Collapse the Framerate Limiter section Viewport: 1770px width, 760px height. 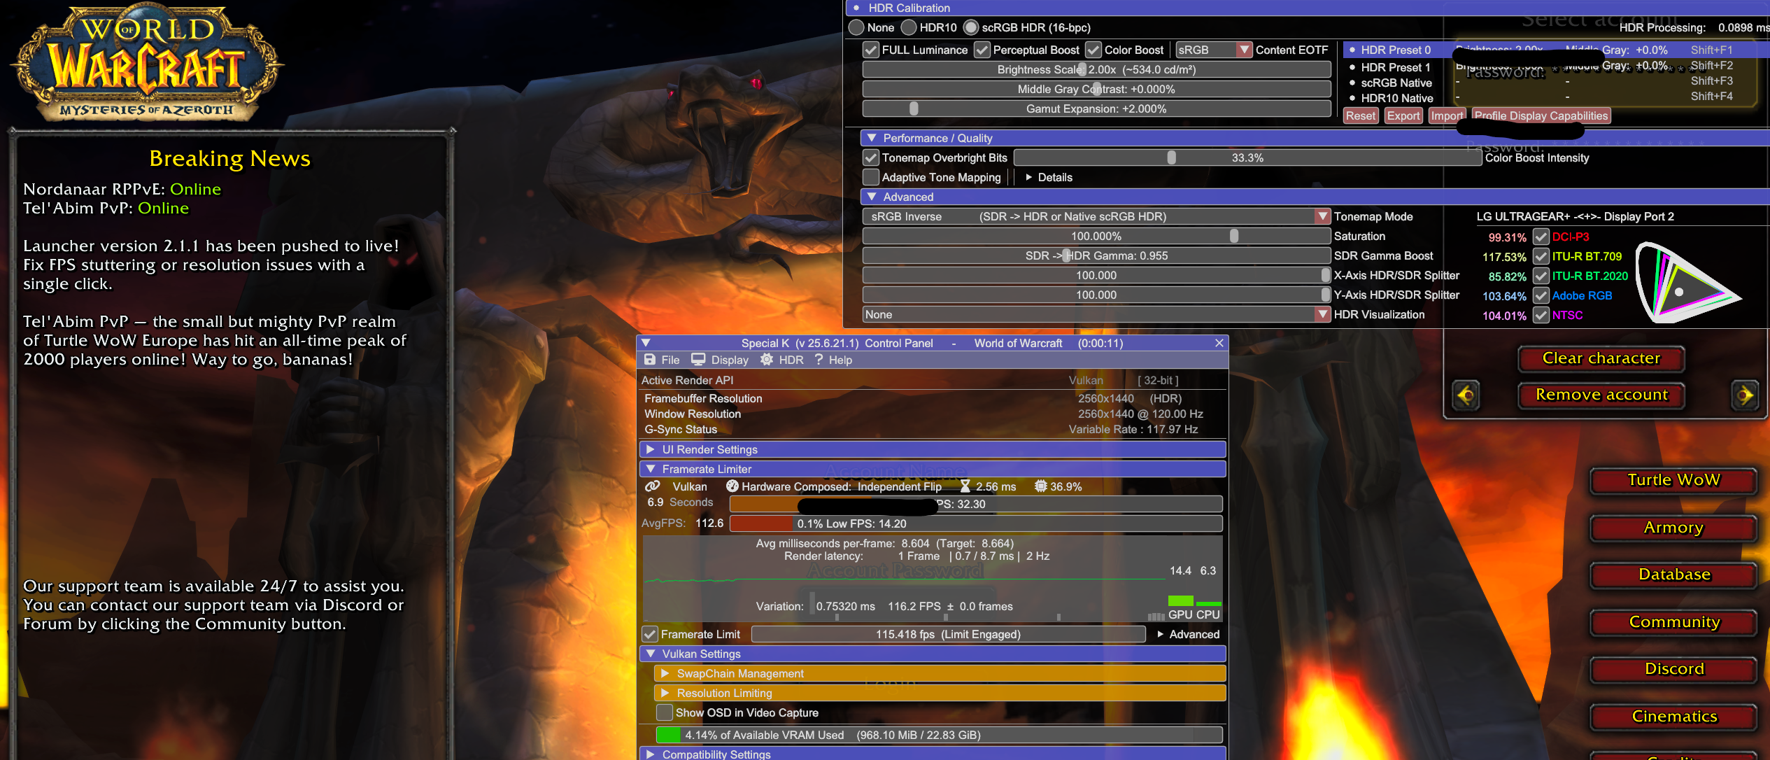pyautogui.click(x=651, y=469)
